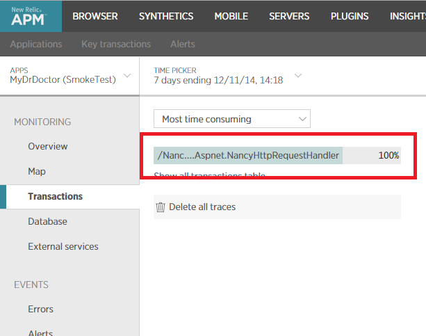Open the SYNTHETICS product tab
Viewport: 426px width, 336px height.
[166, 16]
